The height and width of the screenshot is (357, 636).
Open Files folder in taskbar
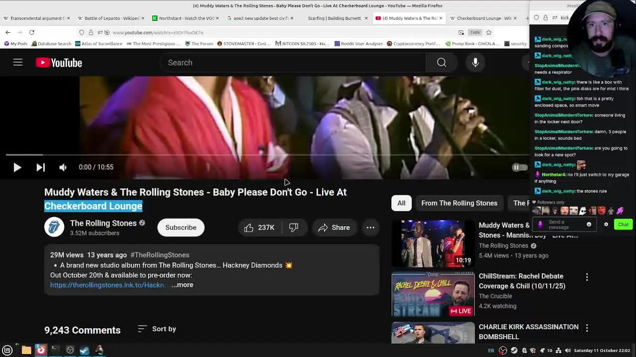tap(26, 350)
